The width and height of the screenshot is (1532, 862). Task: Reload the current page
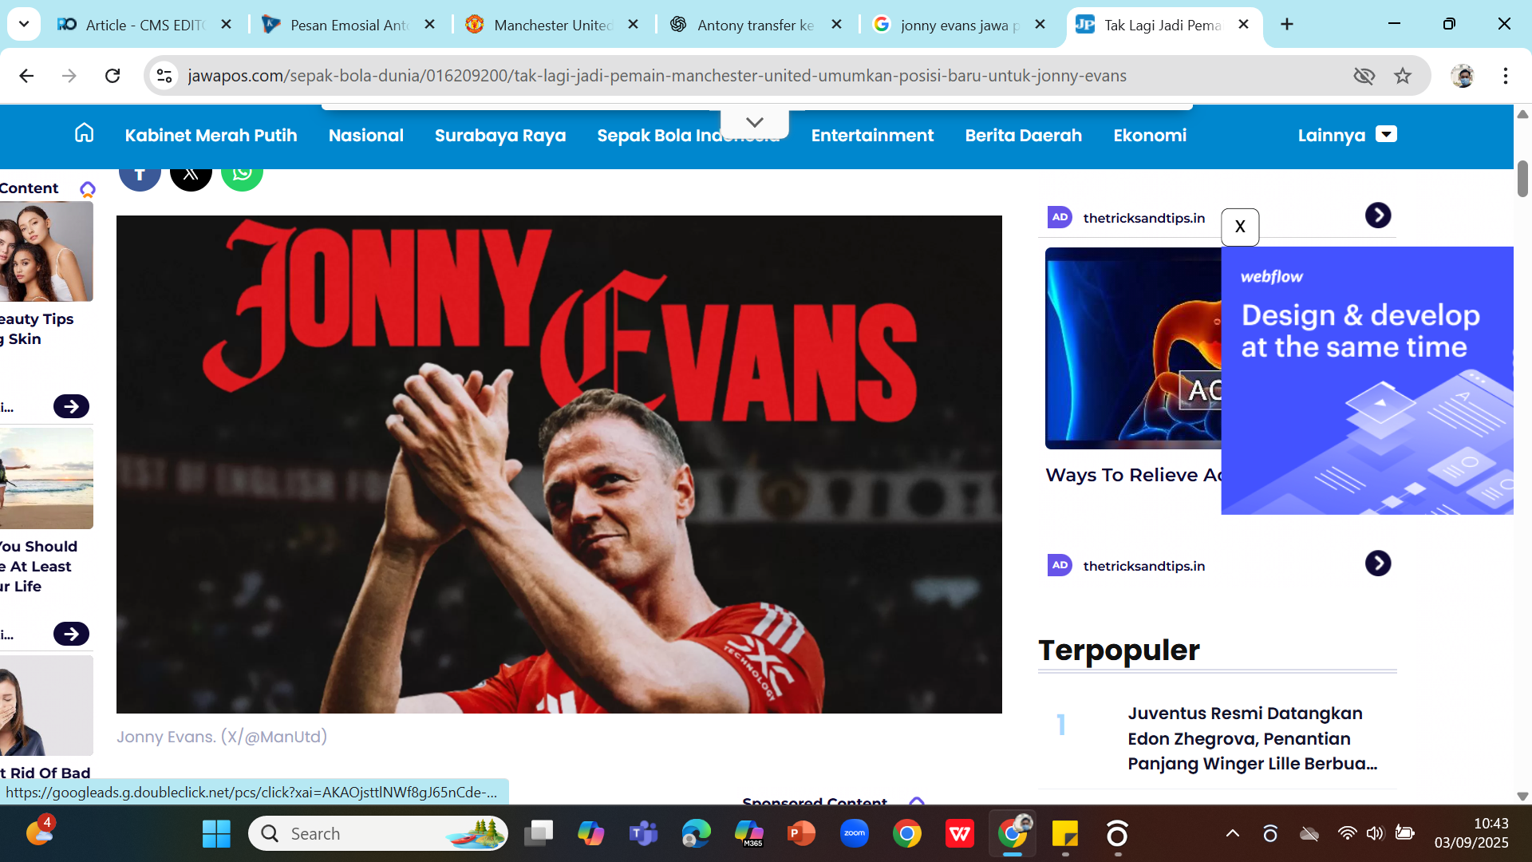[x=113, y=76]
